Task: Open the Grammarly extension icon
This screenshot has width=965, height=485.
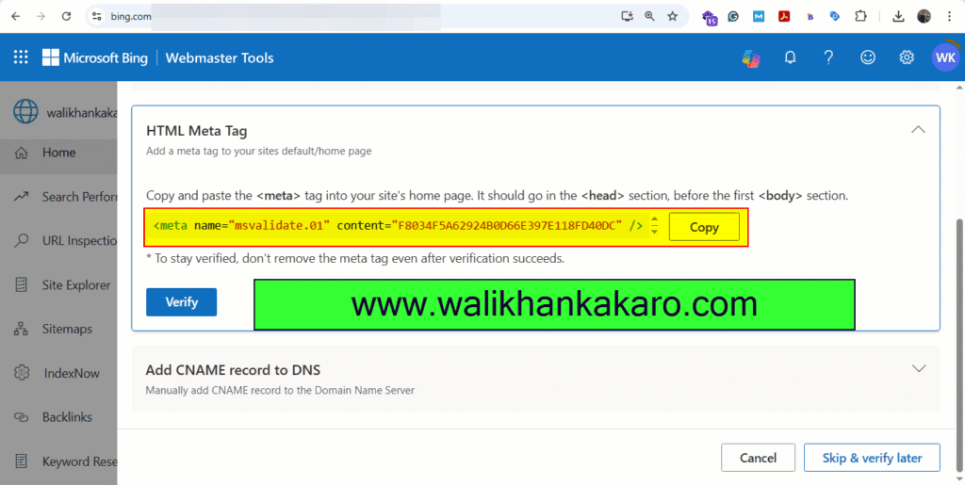Action: coord(733,17)
